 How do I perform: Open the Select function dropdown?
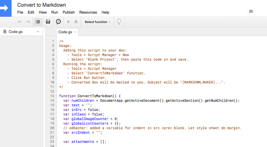coord(97,22)
